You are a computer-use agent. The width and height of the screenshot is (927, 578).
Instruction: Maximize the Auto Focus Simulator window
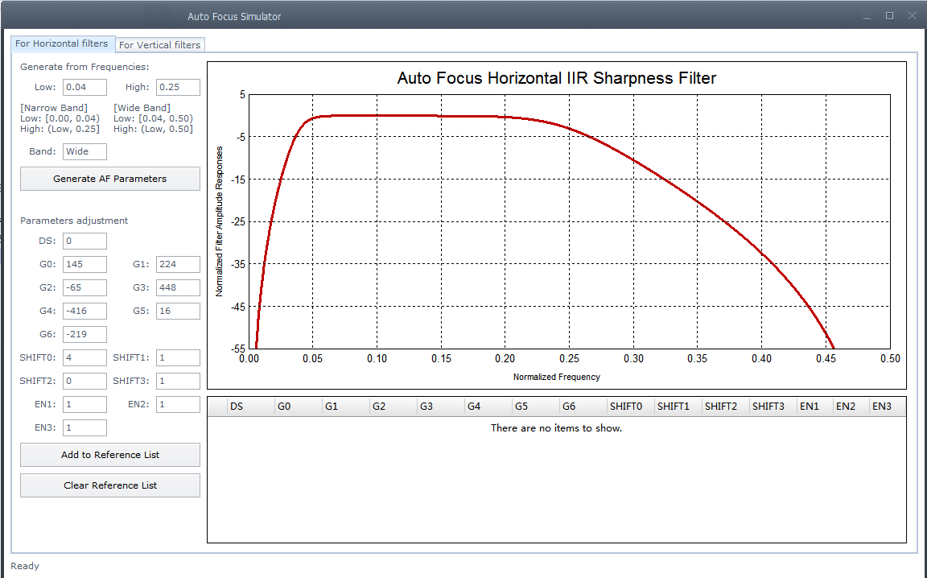click(889, 16)
